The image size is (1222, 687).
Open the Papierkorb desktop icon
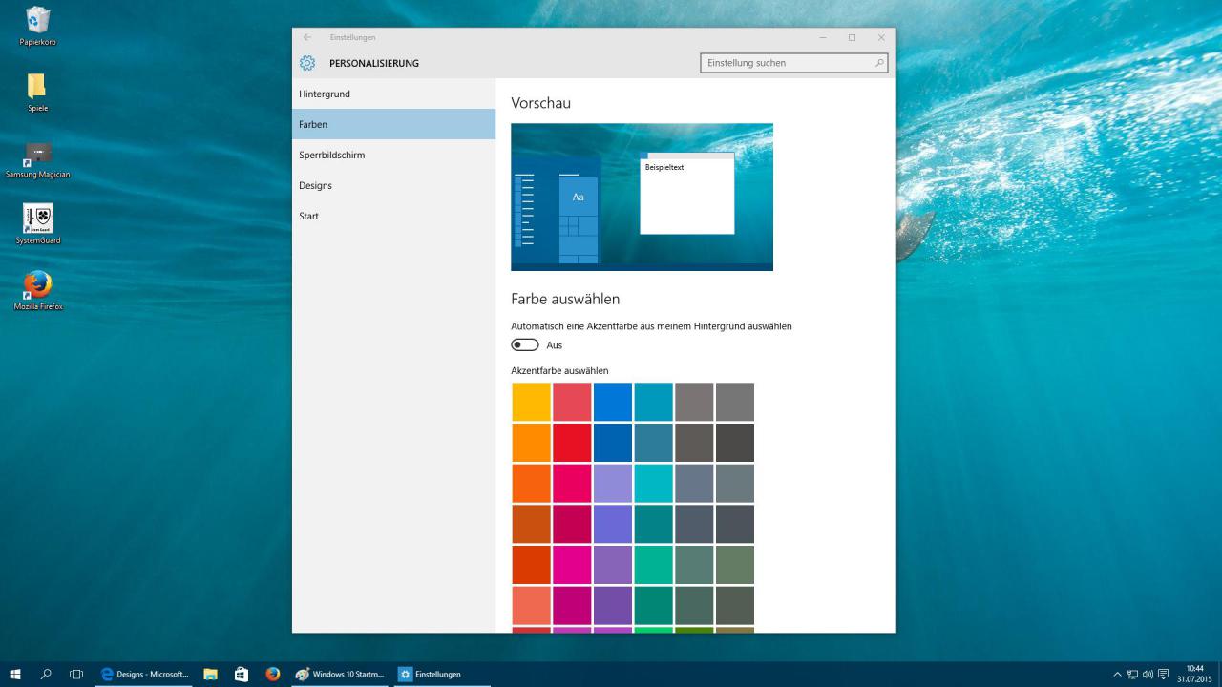point(37,26)
